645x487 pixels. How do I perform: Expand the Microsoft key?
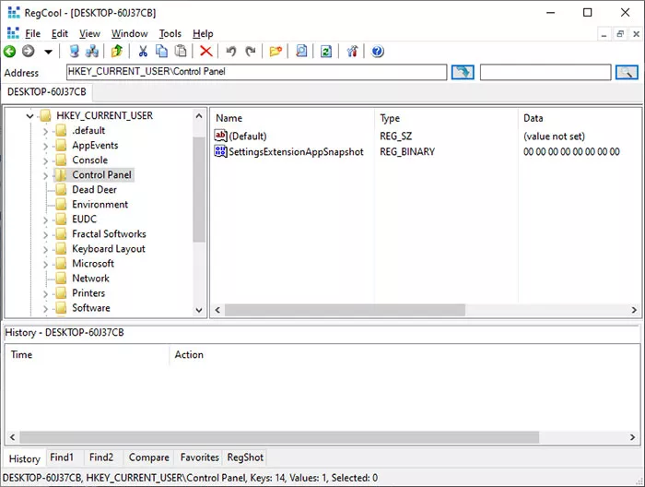[45, 265]
